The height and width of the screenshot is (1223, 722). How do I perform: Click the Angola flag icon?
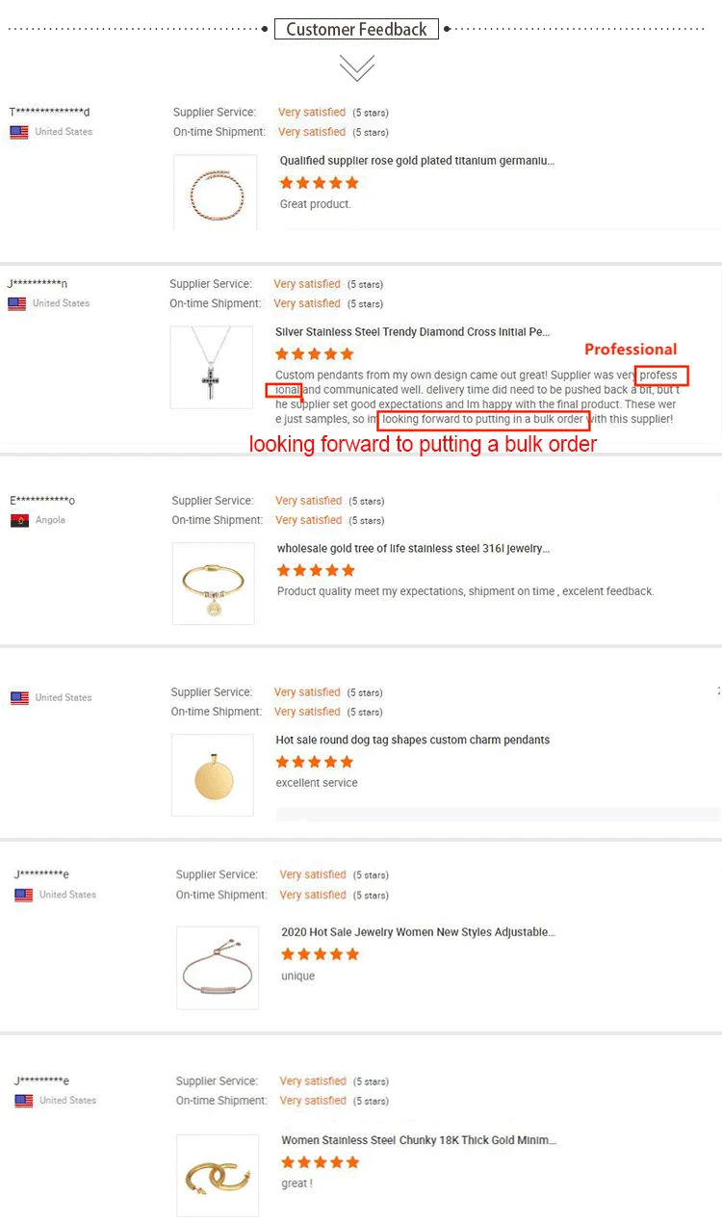pyautogui.click(x=19, y=520)
